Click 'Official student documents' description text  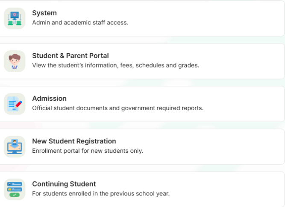[118, 108]
